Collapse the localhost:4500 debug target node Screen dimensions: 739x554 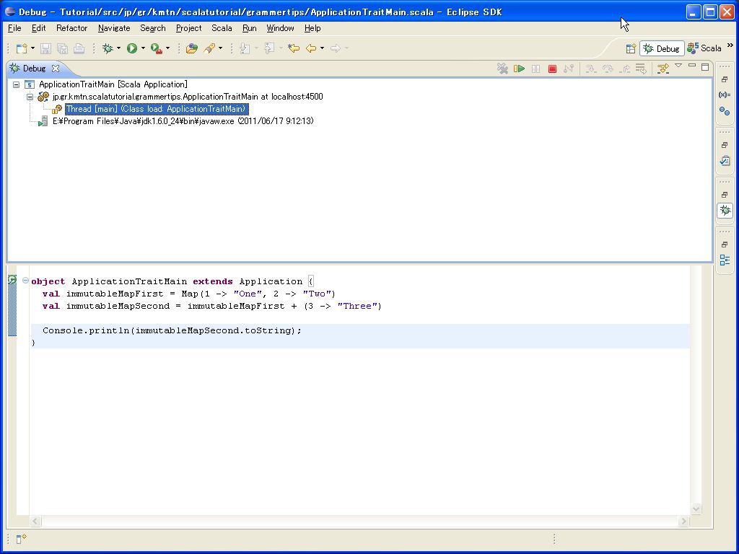click(30, 97)
